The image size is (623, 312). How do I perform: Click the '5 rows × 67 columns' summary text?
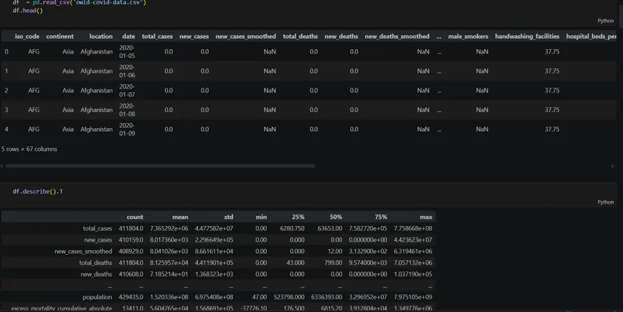click(x=29, y=149)
